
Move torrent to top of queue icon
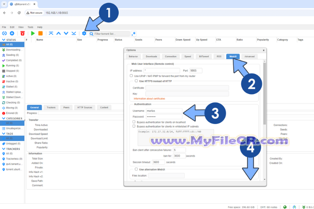click(x=51, y=34)
